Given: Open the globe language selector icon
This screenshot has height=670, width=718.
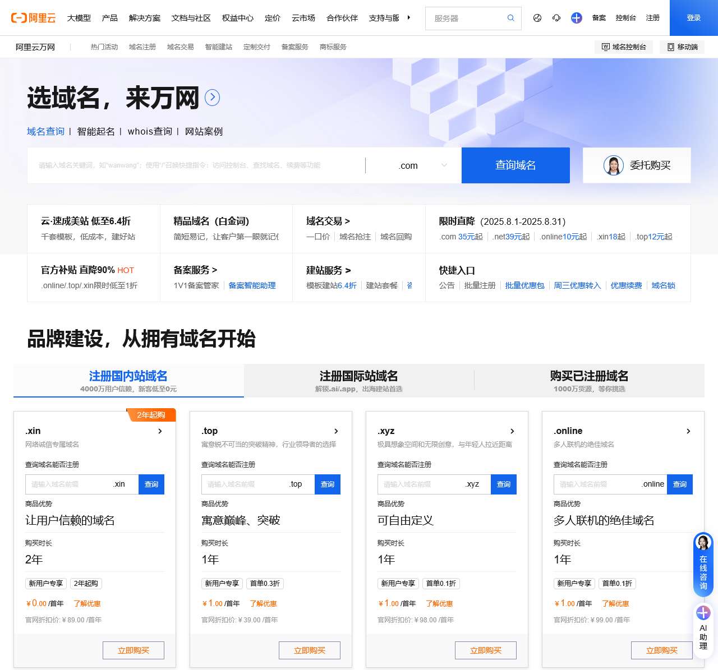Looking at the screenshot, I should point(537,18).
